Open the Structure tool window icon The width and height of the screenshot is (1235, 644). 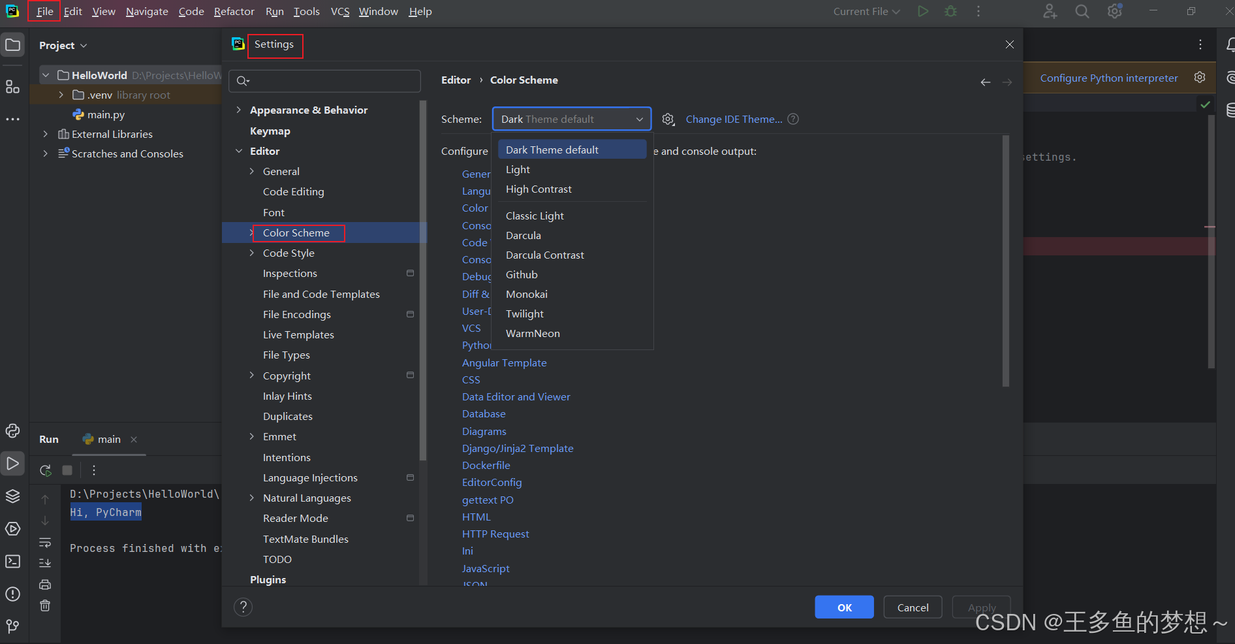tap(12, 87)
